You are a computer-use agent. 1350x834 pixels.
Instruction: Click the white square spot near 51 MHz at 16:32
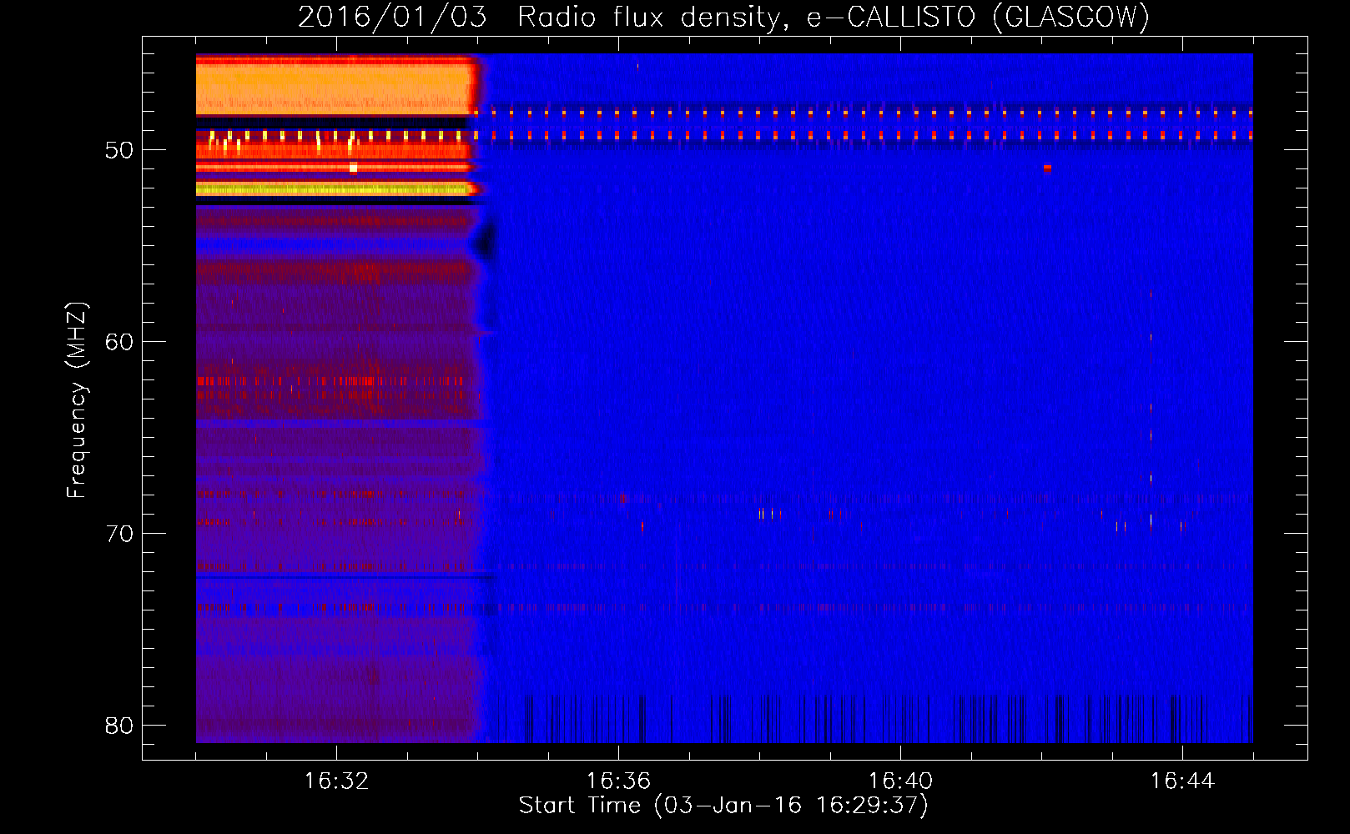pyautogui.click(x=353, y=168)
